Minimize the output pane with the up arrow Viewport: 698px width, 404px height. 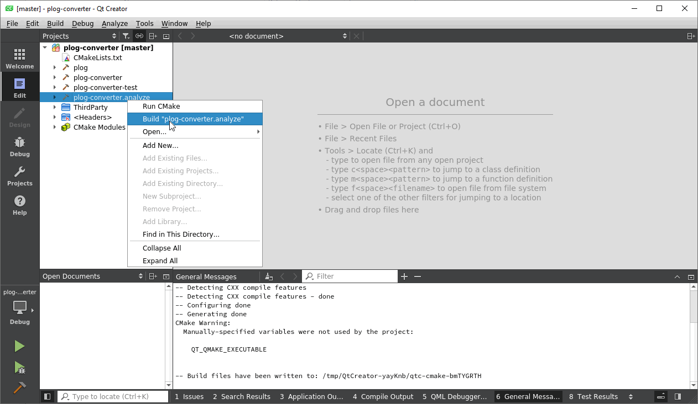tap(677, 277)
